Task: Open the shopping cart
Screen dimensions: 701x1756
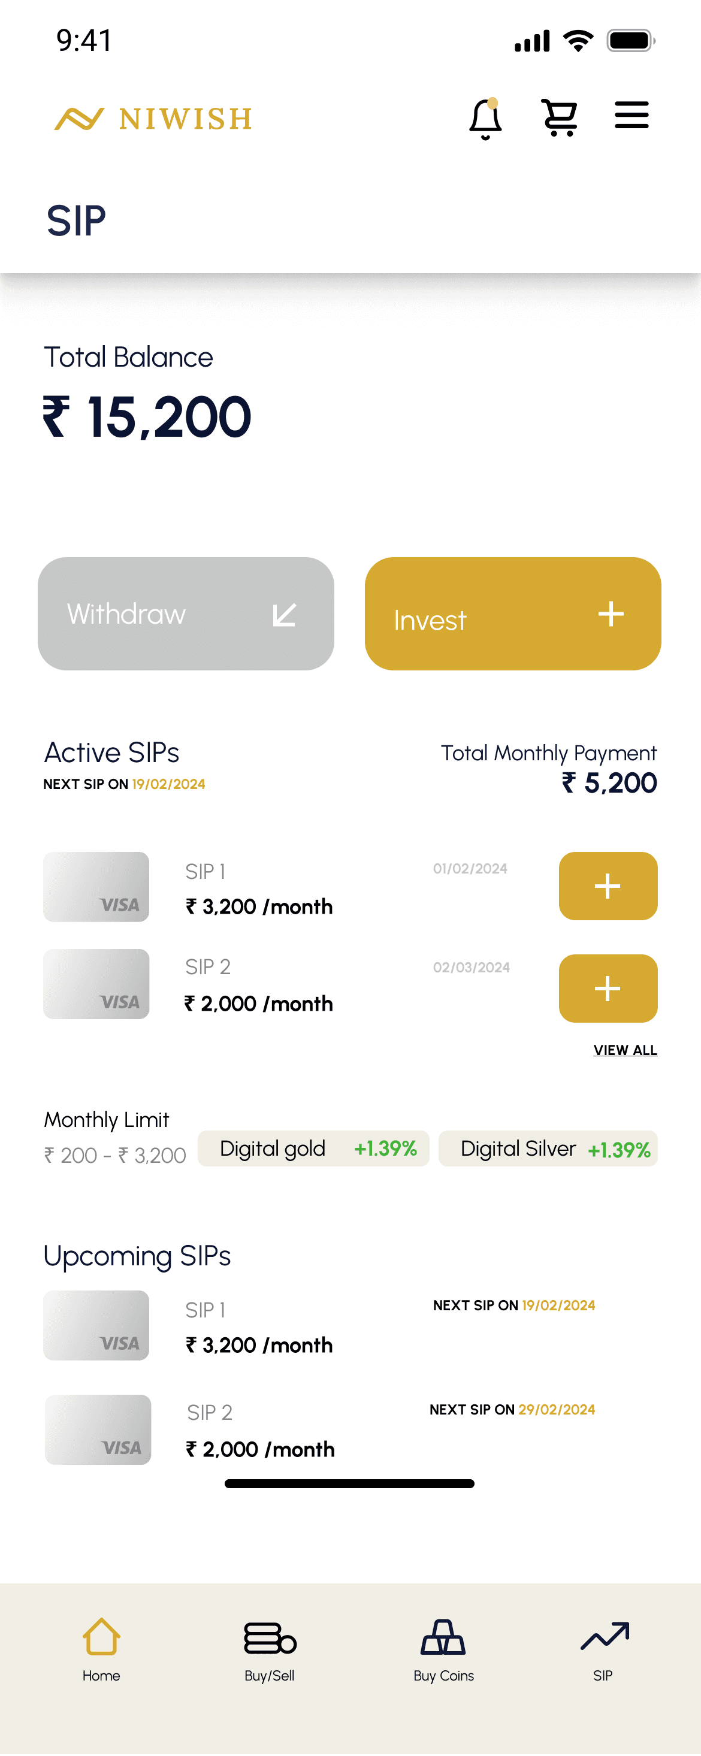Action: [559, 117]
